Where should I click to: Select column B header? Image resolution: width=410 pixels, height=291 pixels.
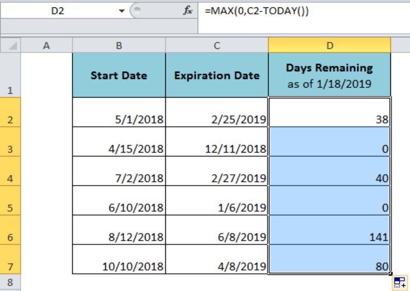tap(119, 45)
